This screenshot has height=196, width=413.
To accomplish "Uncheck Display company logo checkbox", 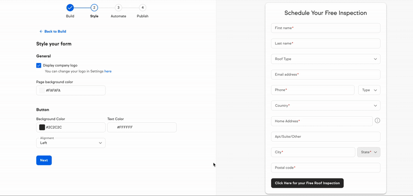I will click(39, 65).
